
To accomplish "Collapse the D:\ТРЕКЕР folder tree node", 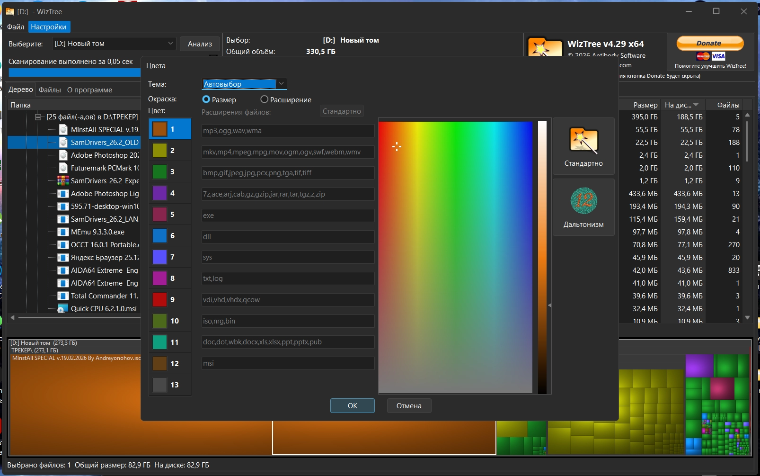I will coord(38,117).
